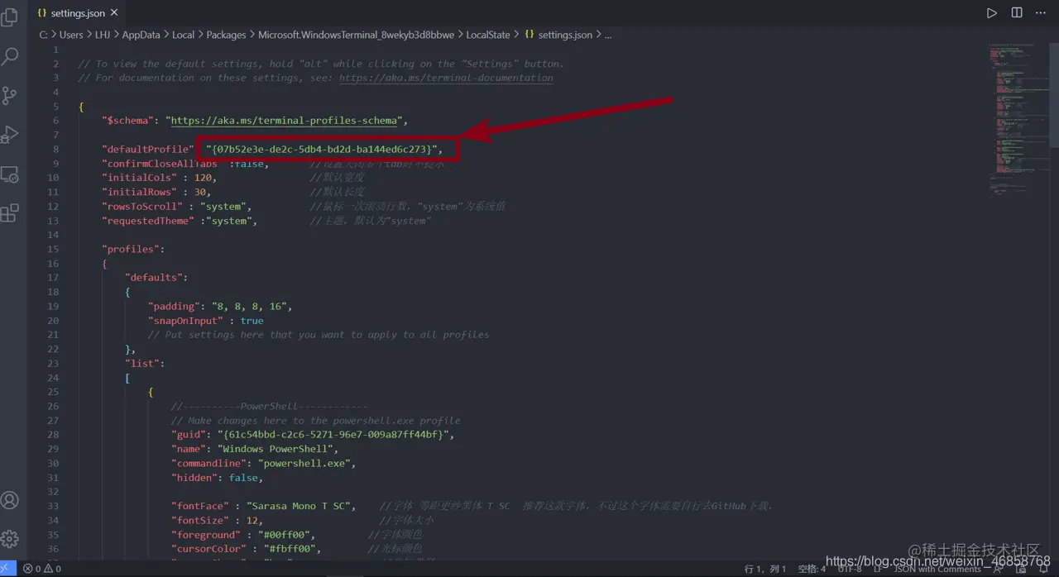Open the Accounts menu icon
Screen dimensions: 1059x577
tap(10, 500)
